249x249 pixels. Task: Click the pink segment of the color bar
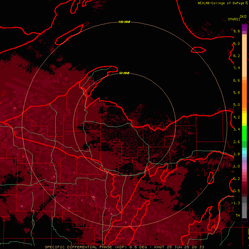[244, 168]
